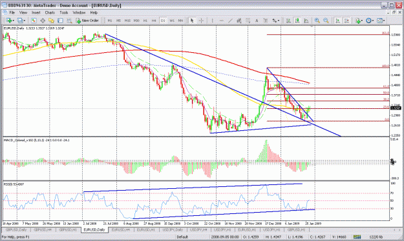Select the Fibonacci retracement tool
The width and height of the screenshot is (404, 241).
coord(248,21)
